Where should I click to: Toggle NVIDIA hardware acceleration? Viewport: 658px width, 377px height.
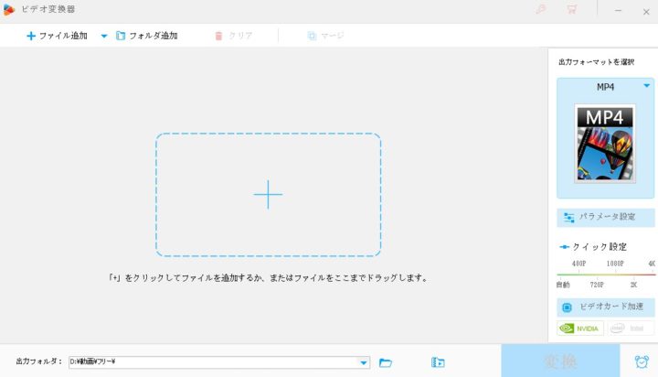coord(580,329)
